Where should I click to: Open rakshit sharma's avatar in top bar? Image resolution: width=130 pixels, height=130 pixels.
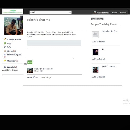pyautogui.click(x=95, y=12)
